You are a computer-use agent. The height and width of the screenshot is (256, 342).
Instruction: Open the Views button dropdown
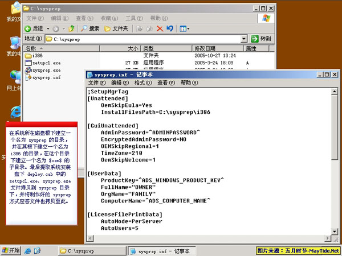pyautogui.click(x=184, y=28)
